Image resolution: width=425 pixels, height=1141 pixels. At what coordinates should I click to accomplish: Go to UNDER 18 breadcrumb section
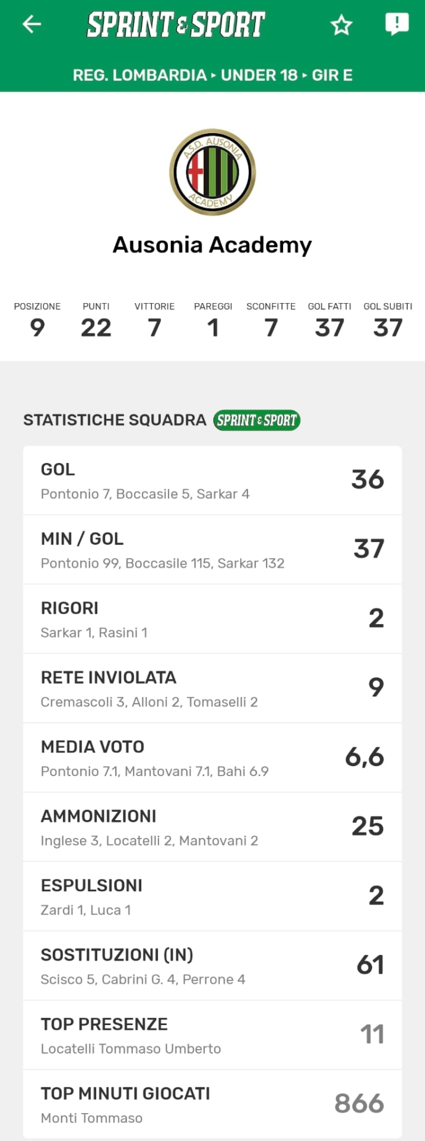click(259, 75)
